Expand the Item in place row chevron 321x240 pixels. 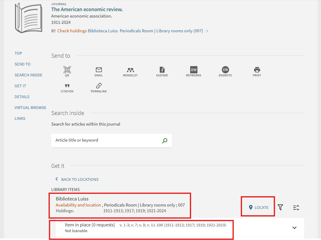294,228
